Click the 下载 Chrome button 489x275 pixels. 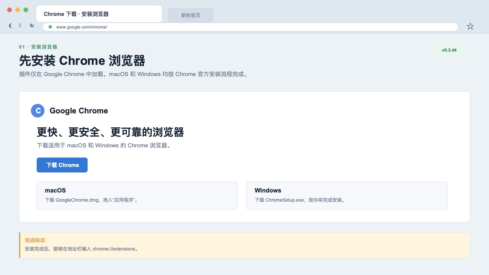pos(62,165)
